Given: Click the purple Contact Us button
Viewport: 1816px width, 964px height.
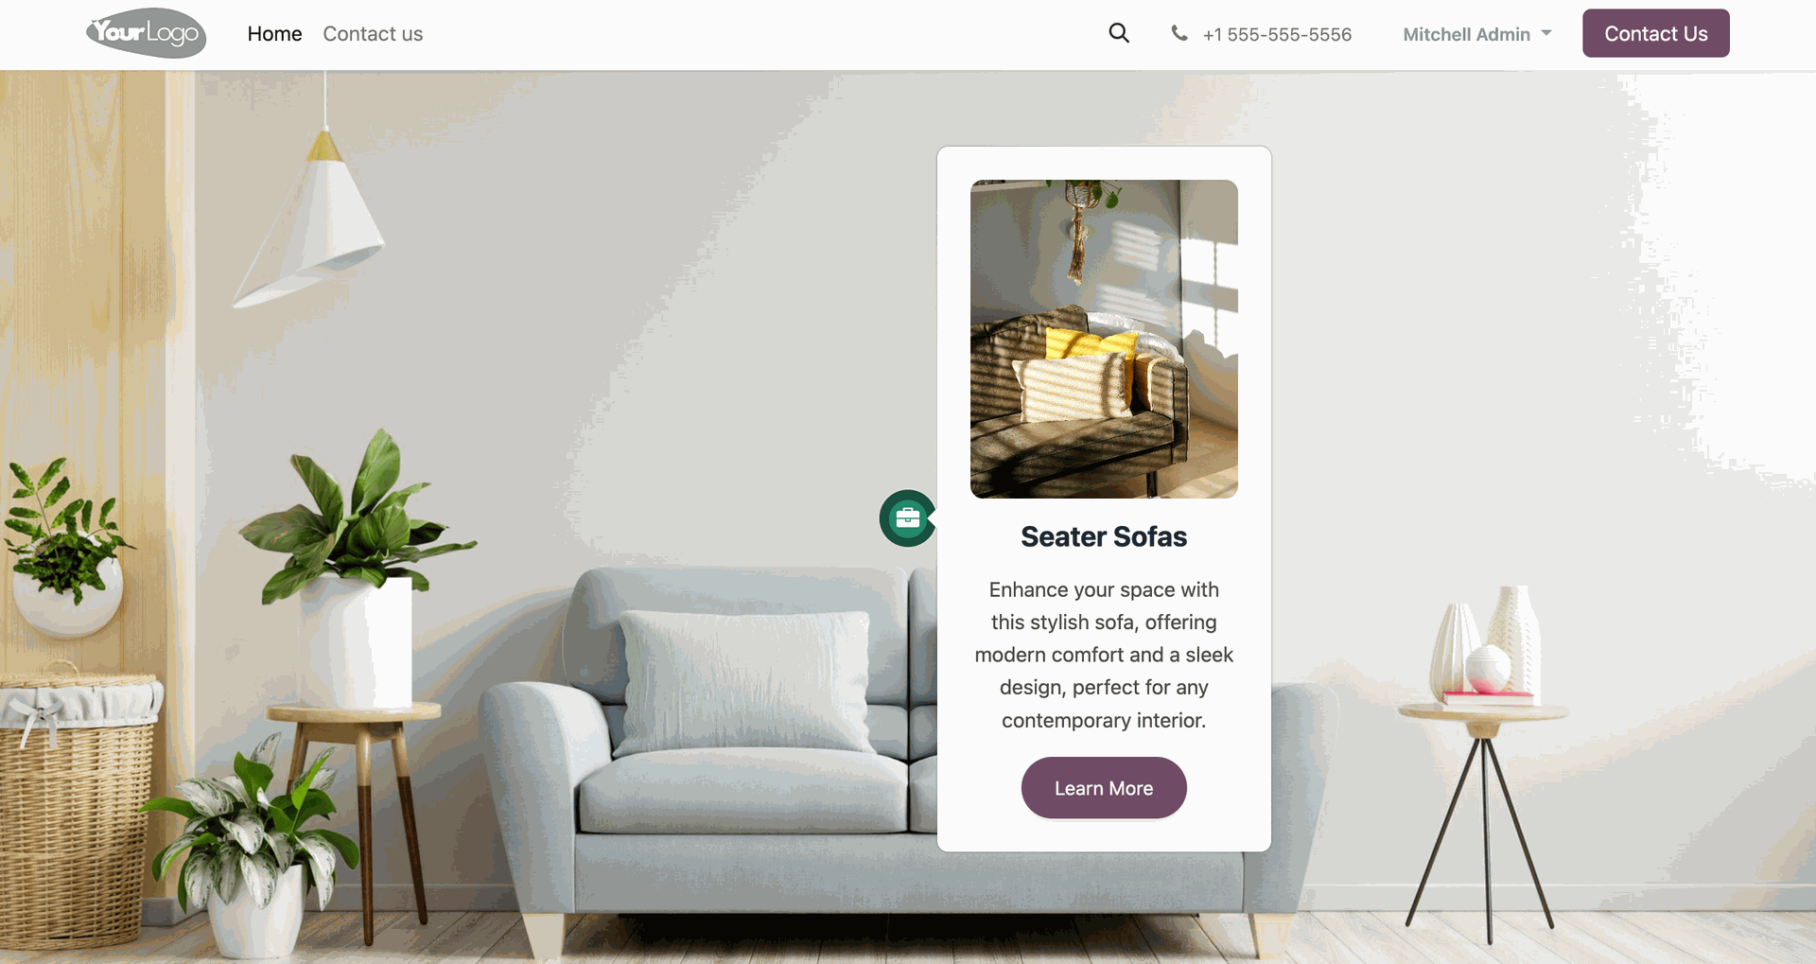Looking at the screenshot, I should click(x=1656, y=33).
